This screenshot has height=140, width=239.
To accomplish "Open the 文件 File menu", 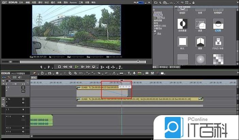I will pyautogui.click(x=21, y=2).
